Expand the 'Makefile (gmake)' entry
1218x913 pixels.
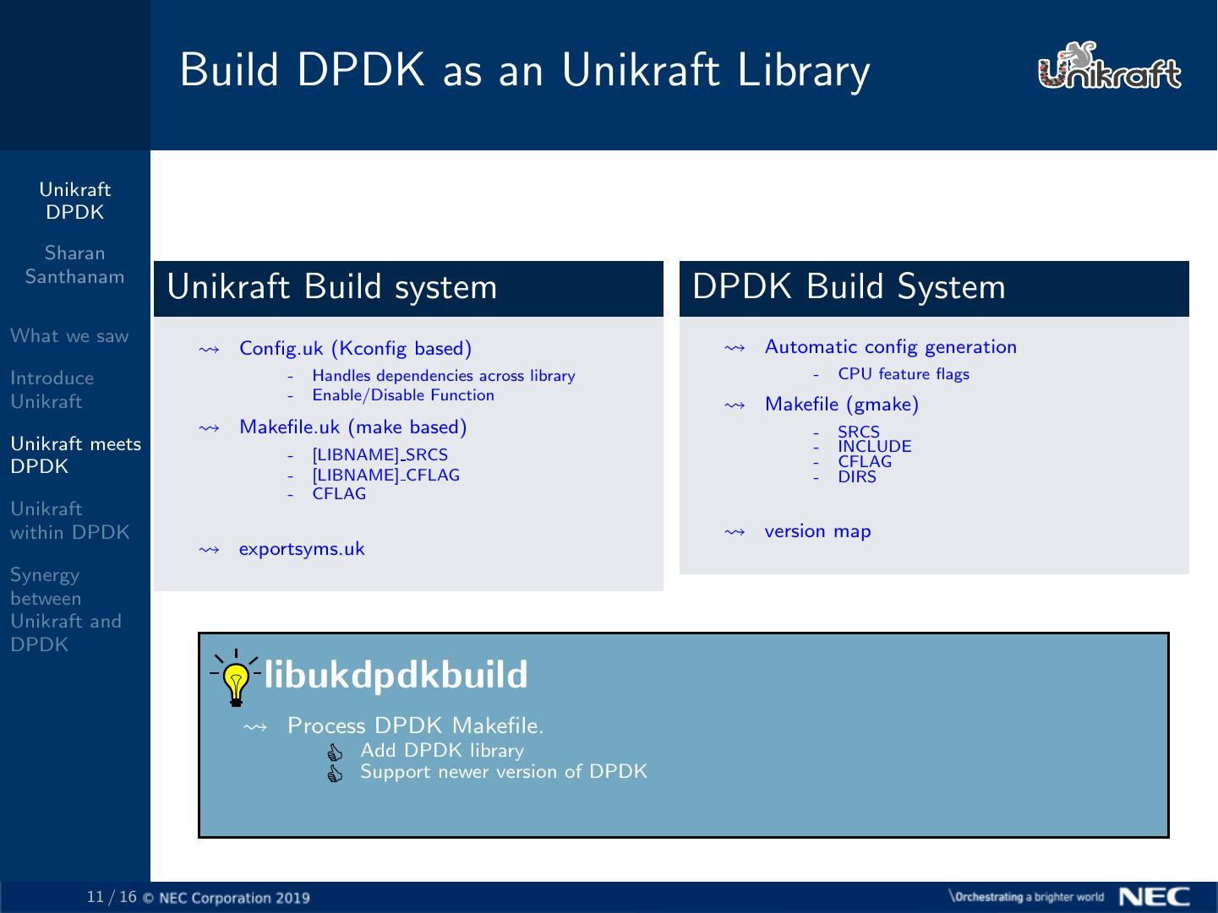(841, 405)
